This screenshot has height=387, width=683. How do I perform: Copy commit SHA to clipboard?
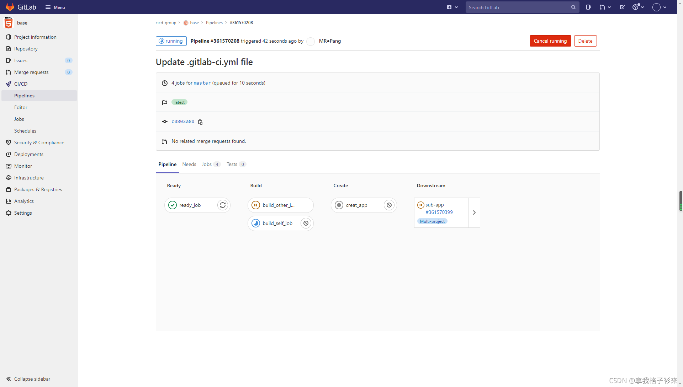(x=200, y=122)
